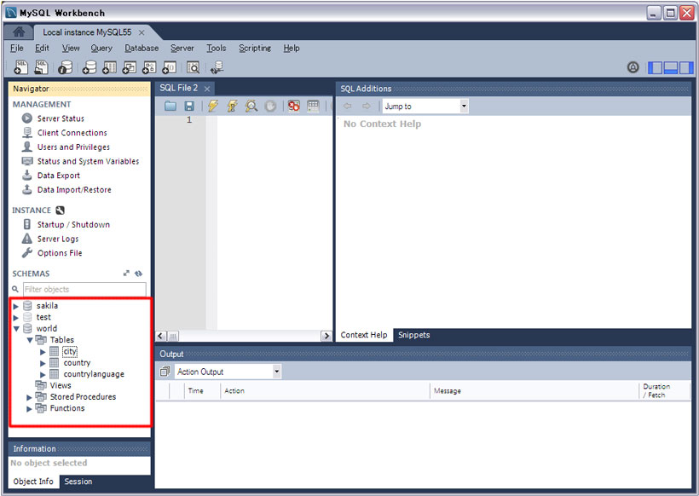
Task: Expand the countrylanguage table
Action: pos(43,375)
